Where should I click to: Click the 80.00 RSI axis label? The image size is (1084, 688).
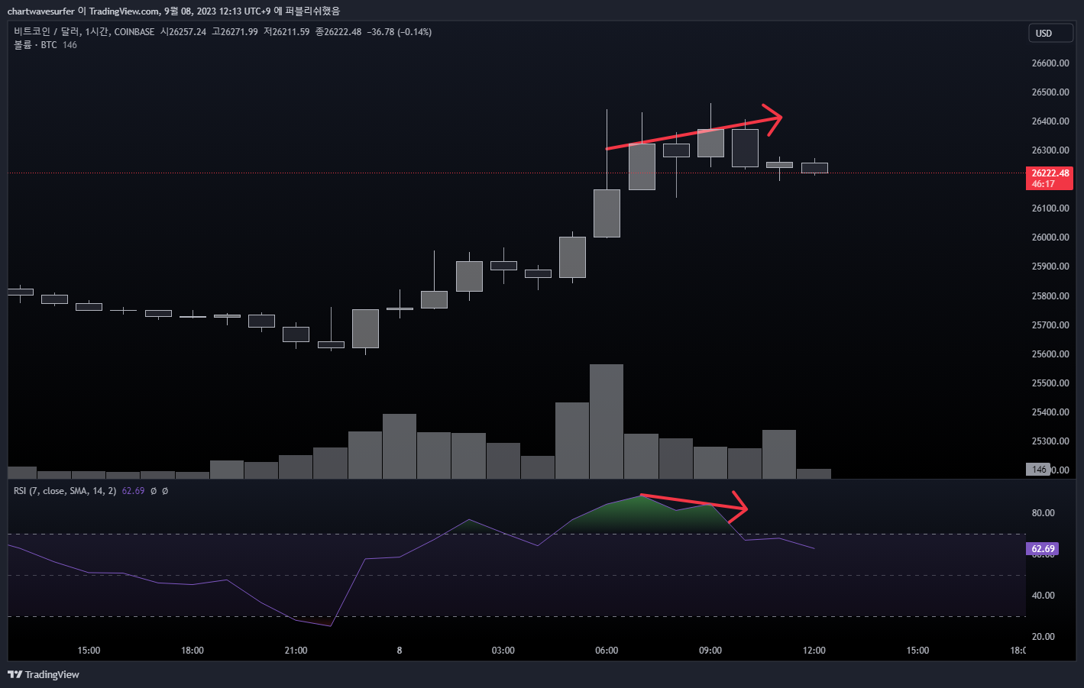(1043, 513)
